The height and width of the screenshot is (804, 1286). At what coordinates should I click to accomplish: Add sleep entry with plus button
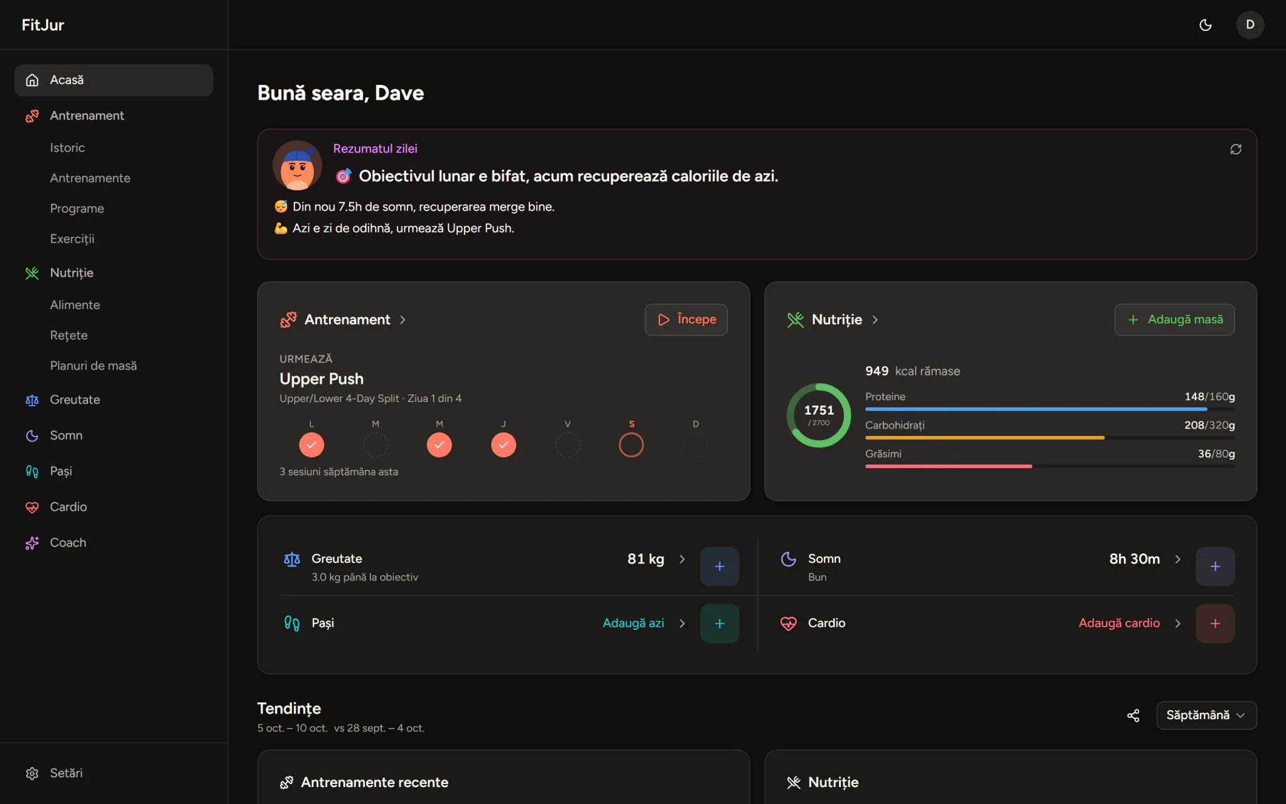[x=1215, y=566]
